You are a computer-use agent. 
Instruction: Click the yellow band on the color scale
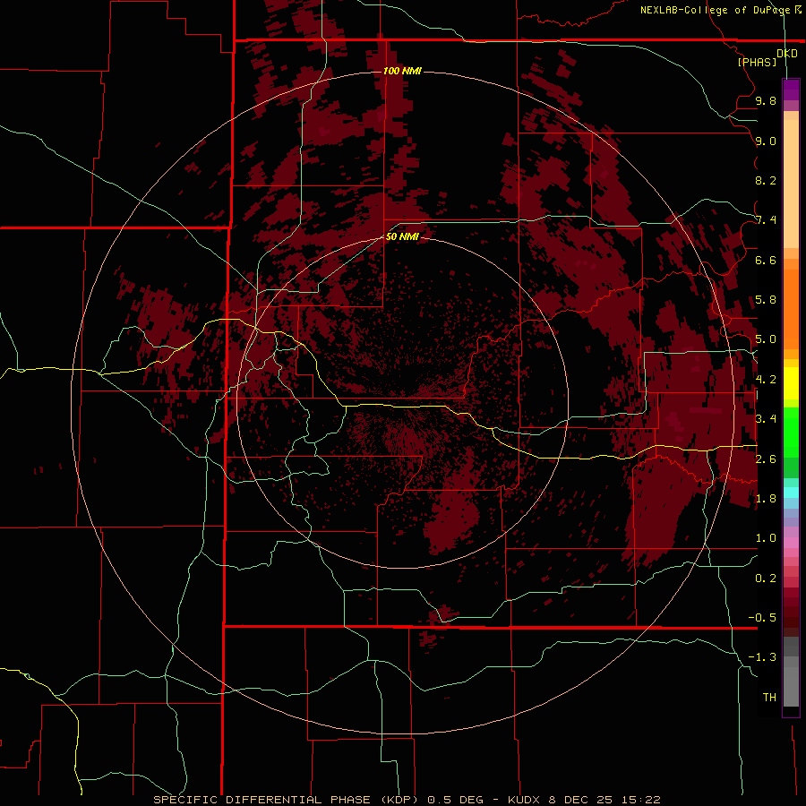point(791,383)
